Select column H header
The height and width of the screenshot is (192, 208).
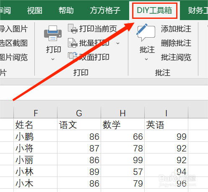(123, 113)
